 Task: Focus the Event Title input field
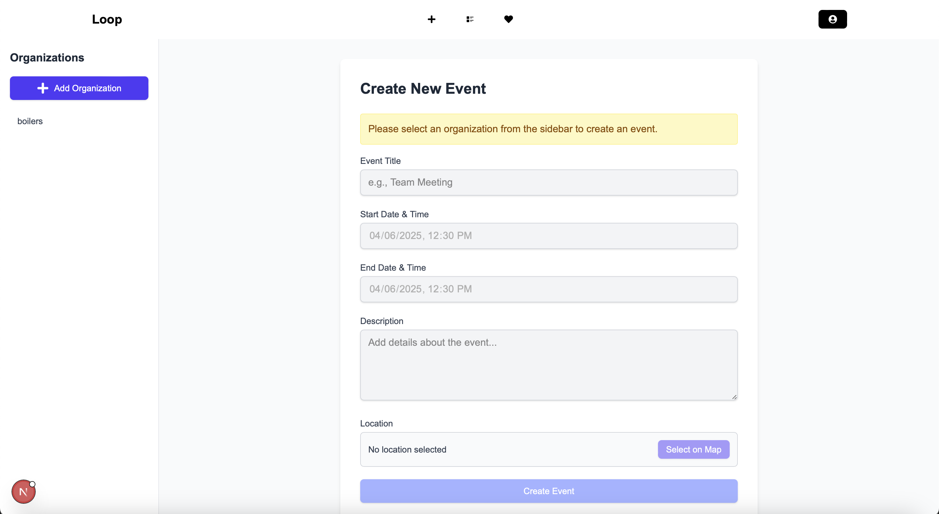[549, 182]
